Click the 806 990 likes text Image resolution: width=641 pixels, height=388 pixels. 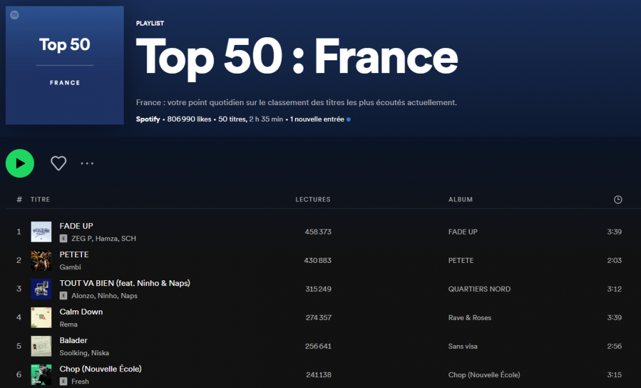(x=189, y=119)
